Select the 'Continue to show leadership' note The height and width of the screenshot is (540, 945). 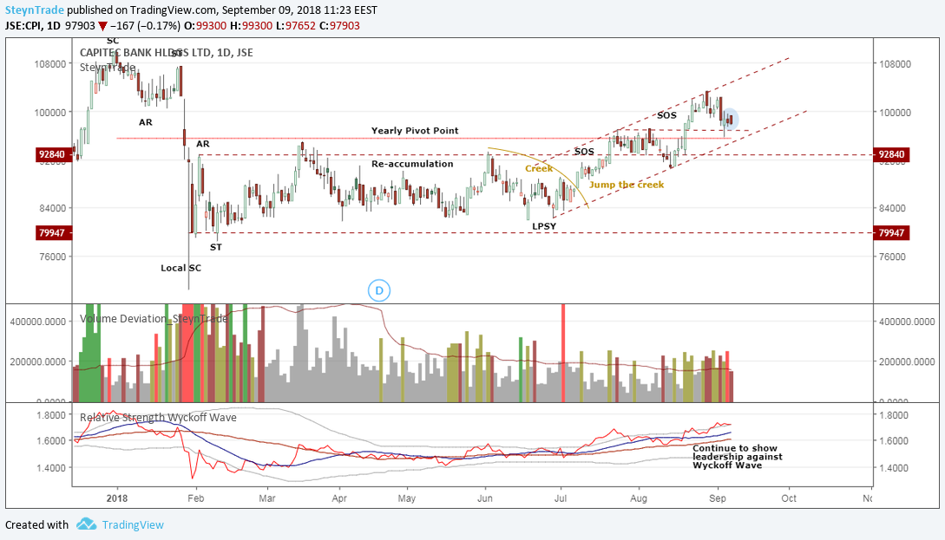(737, 456)
